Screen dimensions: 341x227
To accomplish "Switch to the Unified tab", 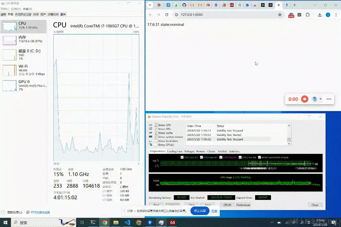I will [222, 151].
